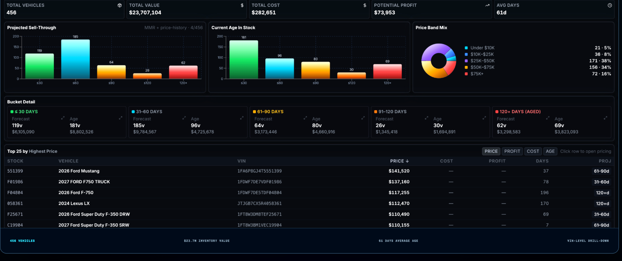This screenshot has height=261, width=622.
Task: Open the 2026 Ford Mustang row
Action: pos(309,171)
